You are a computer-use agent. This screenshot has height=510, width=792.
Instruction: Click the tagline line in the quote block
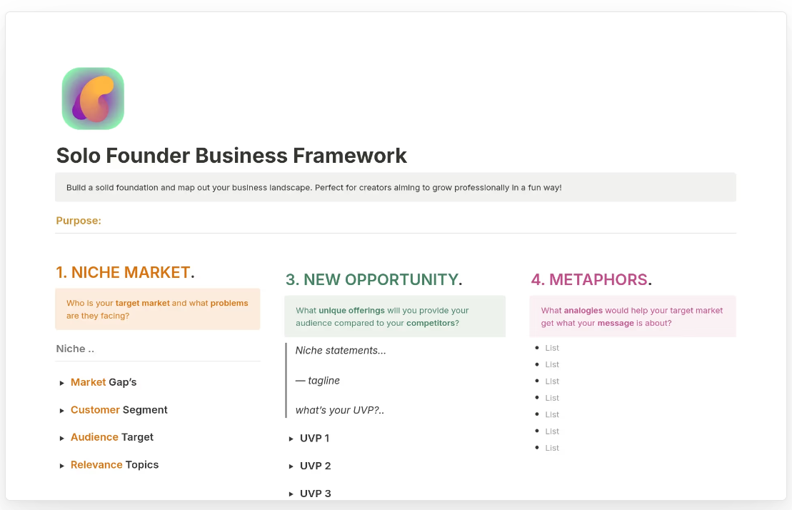point(318,381)
